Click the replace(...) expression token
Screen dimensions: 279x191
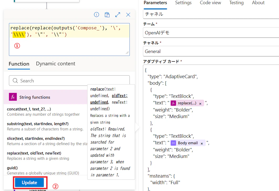click(x=187, y=103)
